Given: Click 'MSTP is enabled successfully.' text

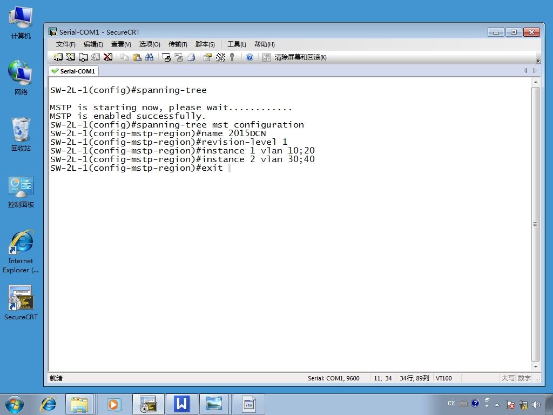Looking at the screenshot, I should (x=127, y=116).
